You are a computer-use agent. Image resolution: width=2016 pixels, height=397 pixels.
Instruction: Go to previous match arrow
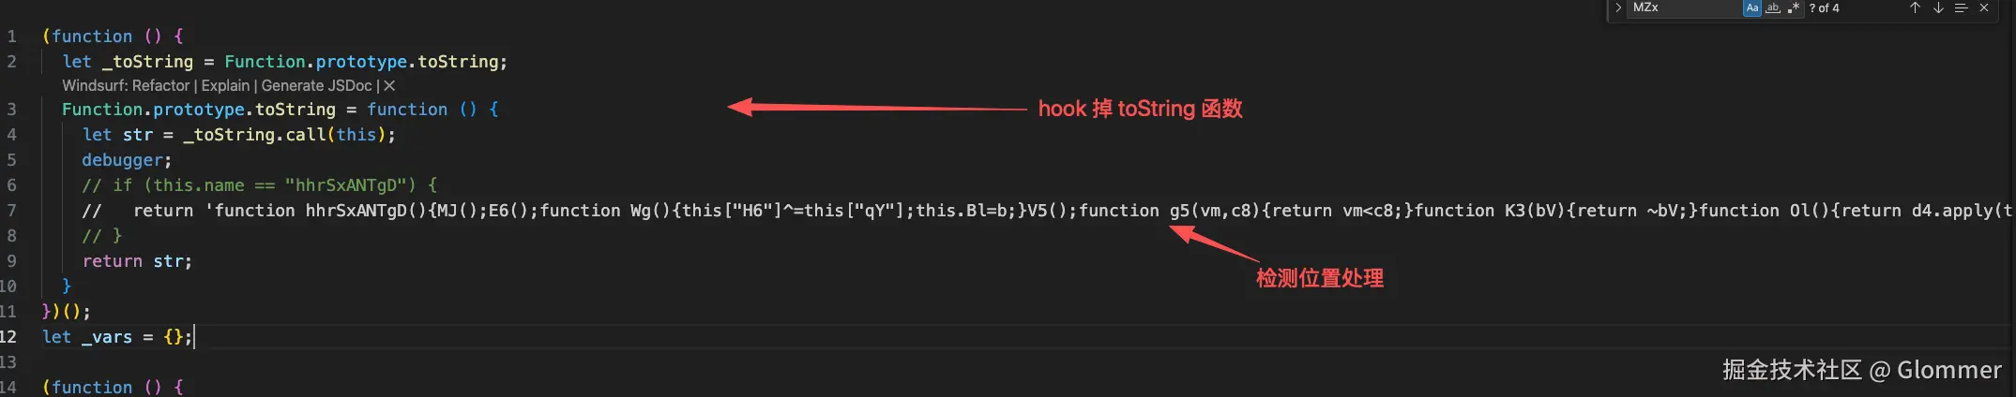(1915, 7)
